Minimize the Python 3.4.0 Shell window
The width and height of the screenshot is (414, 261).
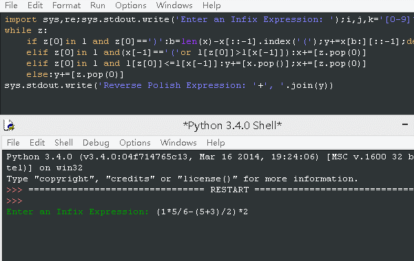405,124
